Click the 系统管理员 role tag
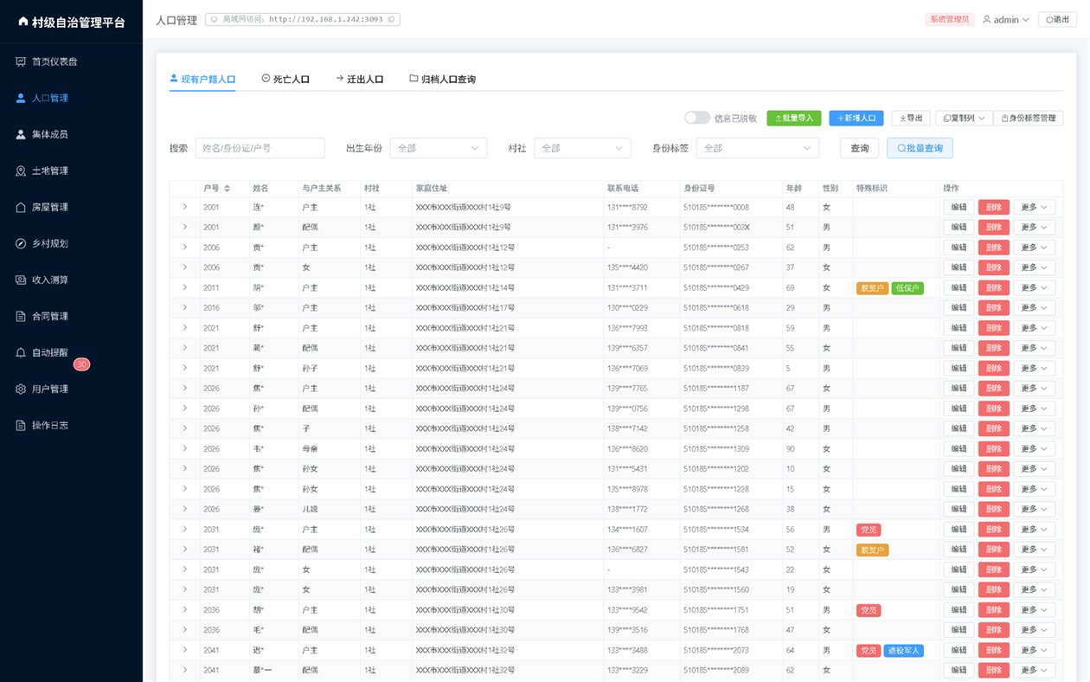The width and height of the screenshot is (1090, 682). tap(950, 19)
